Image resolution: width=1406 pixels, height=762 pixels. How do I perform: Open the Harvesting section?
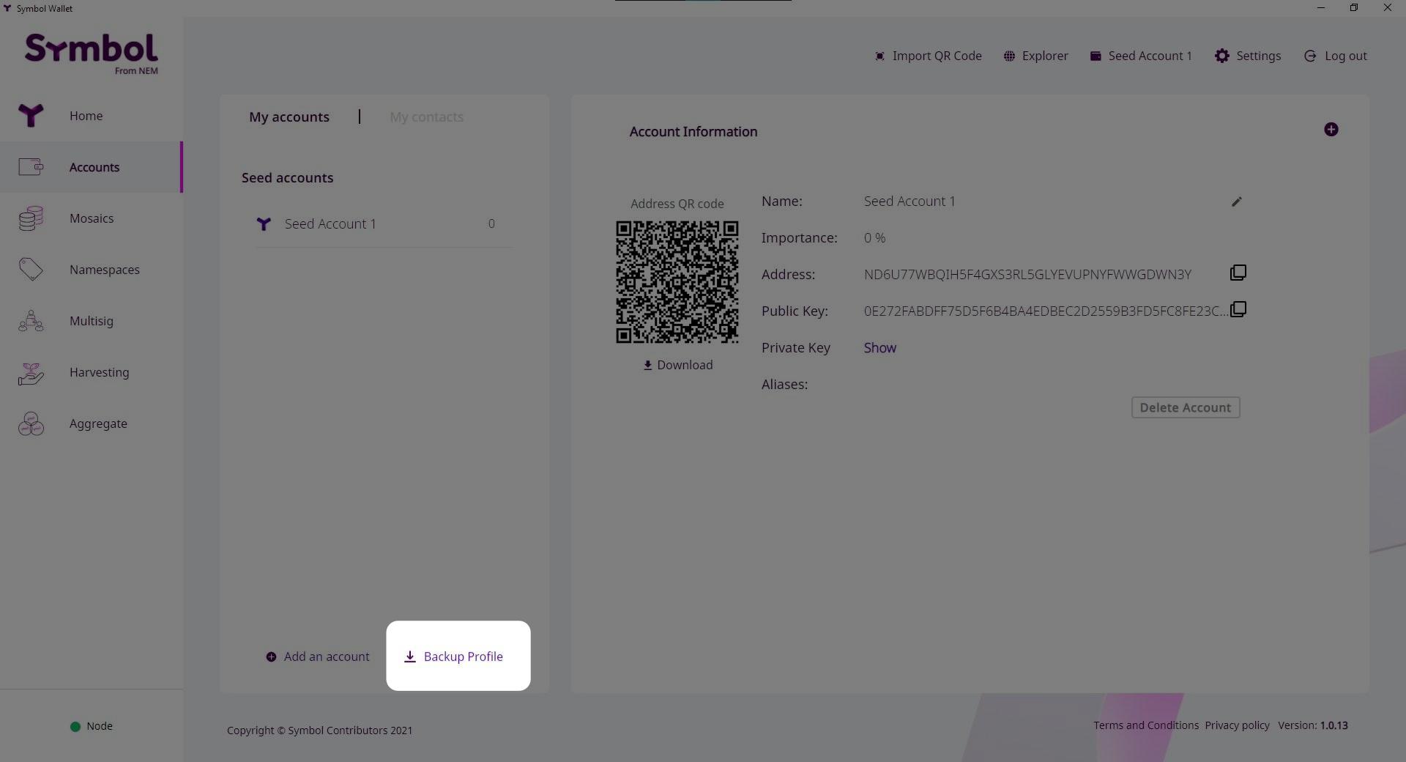99,372
